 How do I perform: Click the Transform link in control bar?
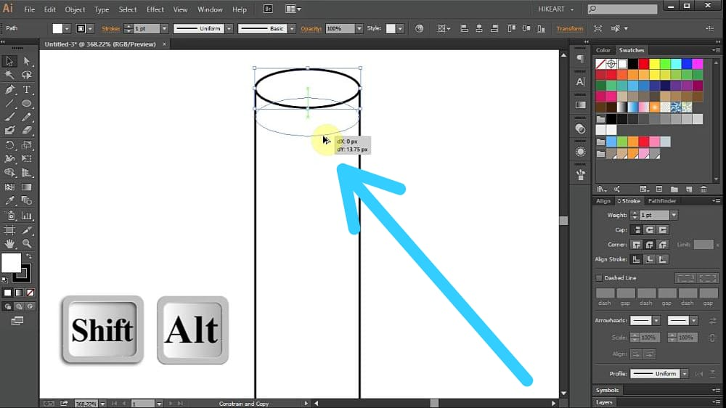(x=569, y=29)
